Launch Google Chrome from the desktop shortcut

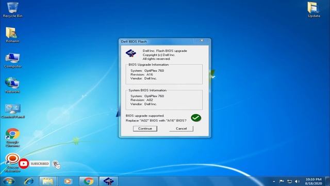[12, 137]
